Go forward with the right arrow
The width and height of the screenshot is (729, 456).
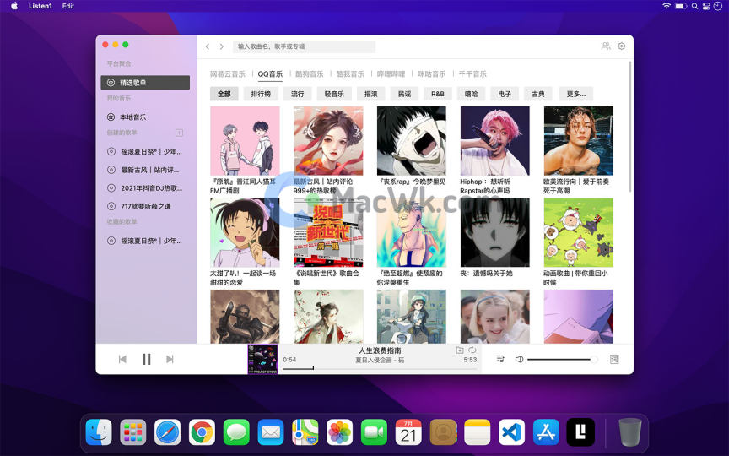(222, 46)
